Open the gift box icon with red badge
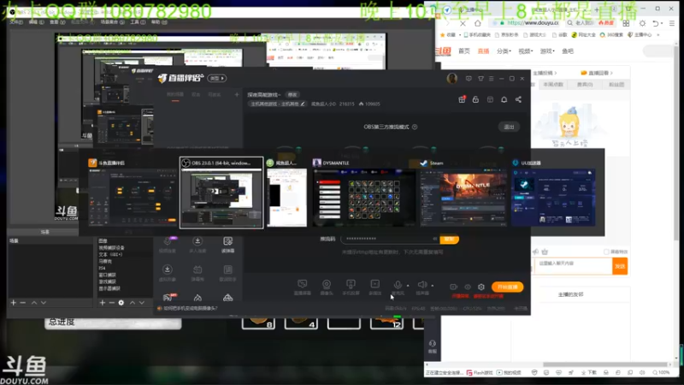The height and width of the screenshot is (385, 684). pos(462,99)
